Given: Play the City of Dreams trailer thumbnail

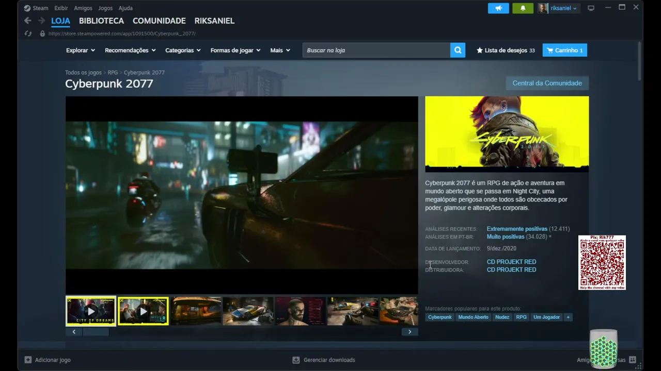Looking at the screenshot, I should pyautogui.click(x=91, y=311).
